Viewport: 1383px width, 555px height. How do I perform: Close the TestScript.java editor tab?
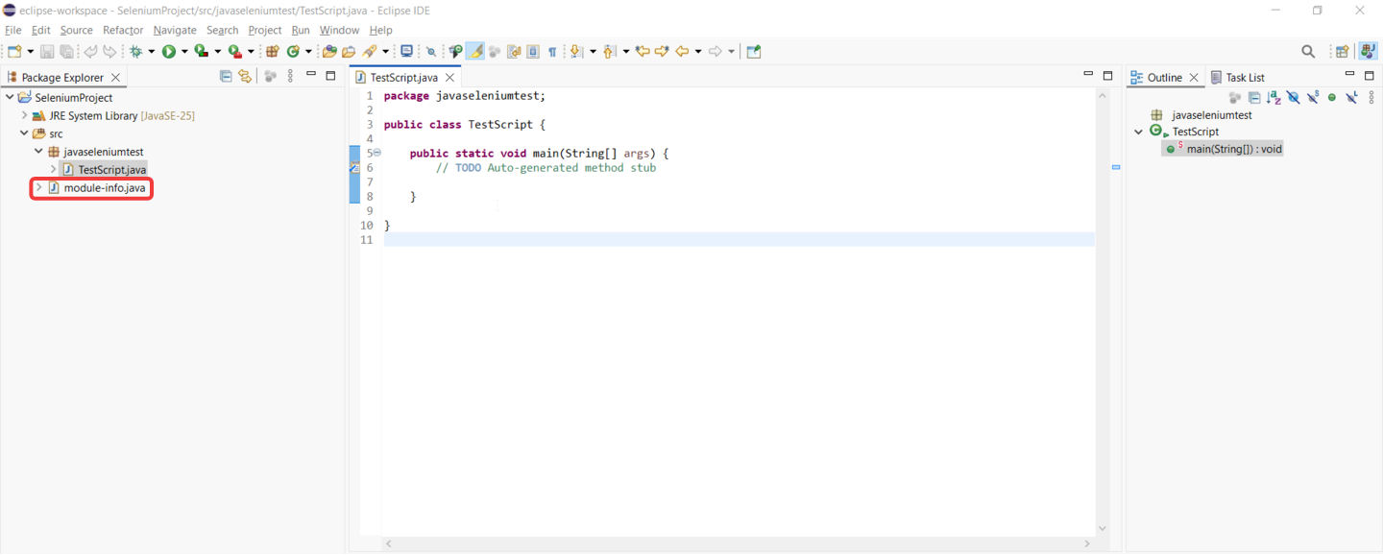click(449, 78)
